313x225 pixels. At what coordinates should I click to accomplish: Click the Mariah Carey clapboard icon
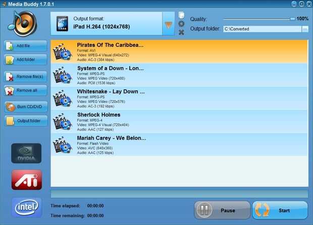click(x=62, y=145)
